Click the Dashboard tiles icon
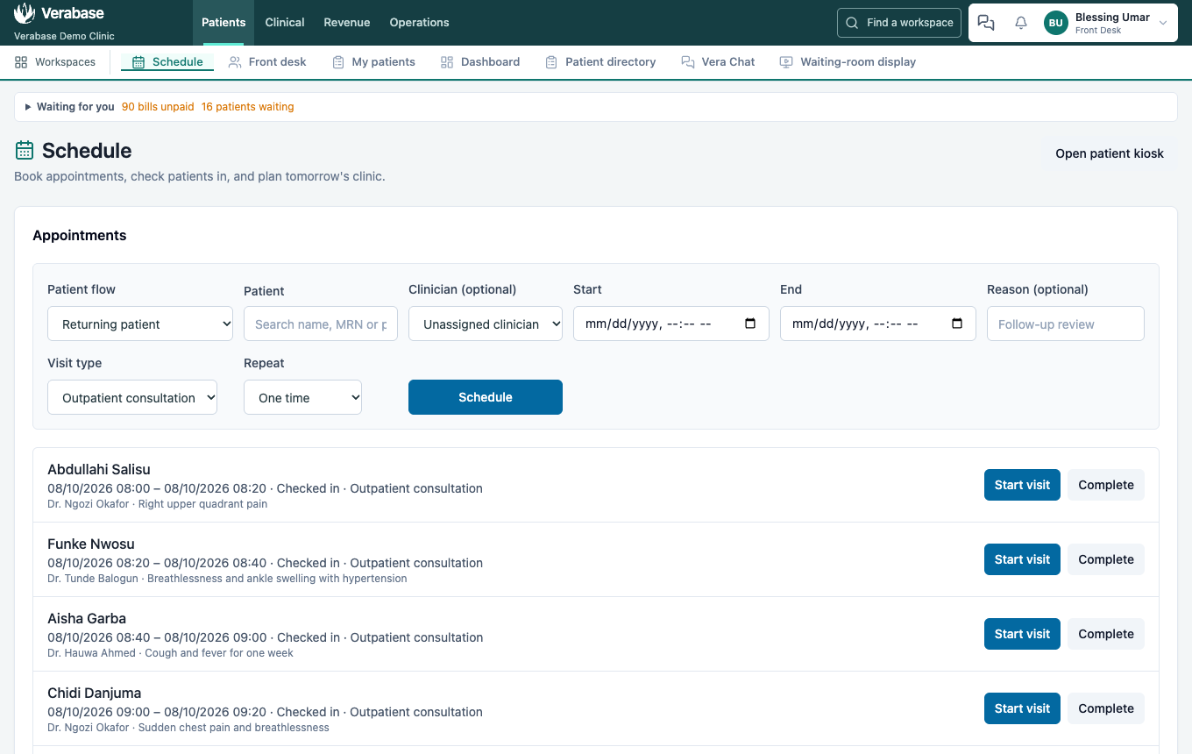Viewport: 1192px width, 754px height. click(x=447, y=62)
